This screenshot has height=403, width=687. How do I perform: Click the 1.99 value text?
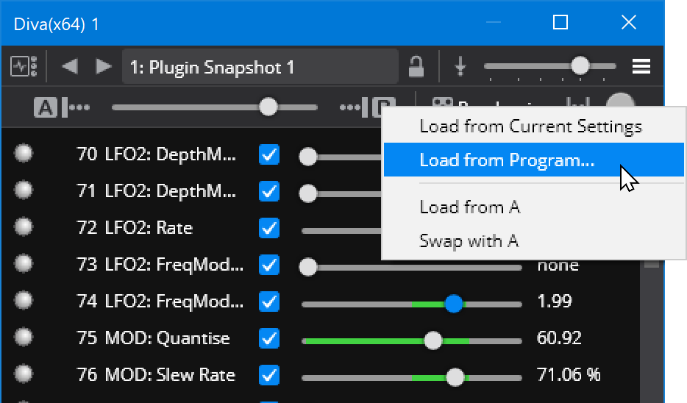click(x=555, y=301)
